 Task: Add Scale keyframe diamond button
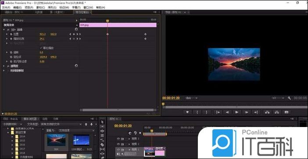click(x=74, y=39)
